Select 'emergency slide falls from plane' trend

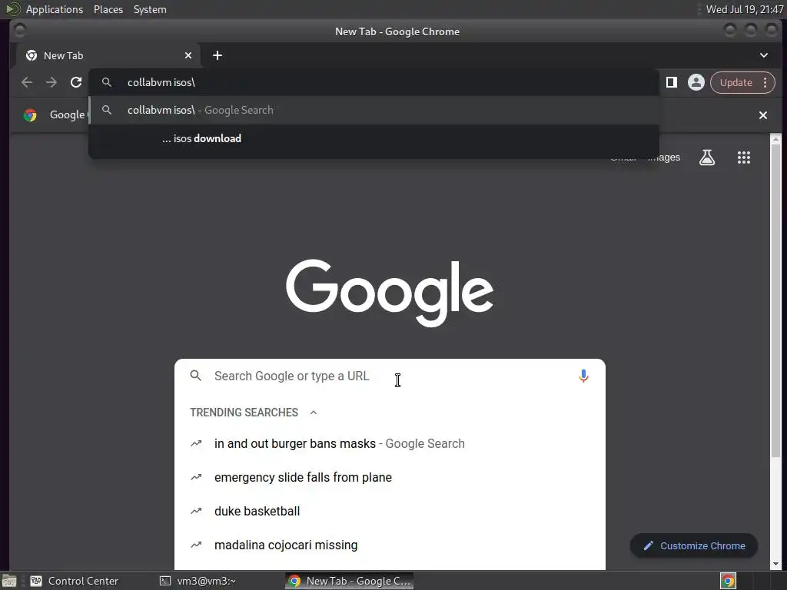(390, 477)
